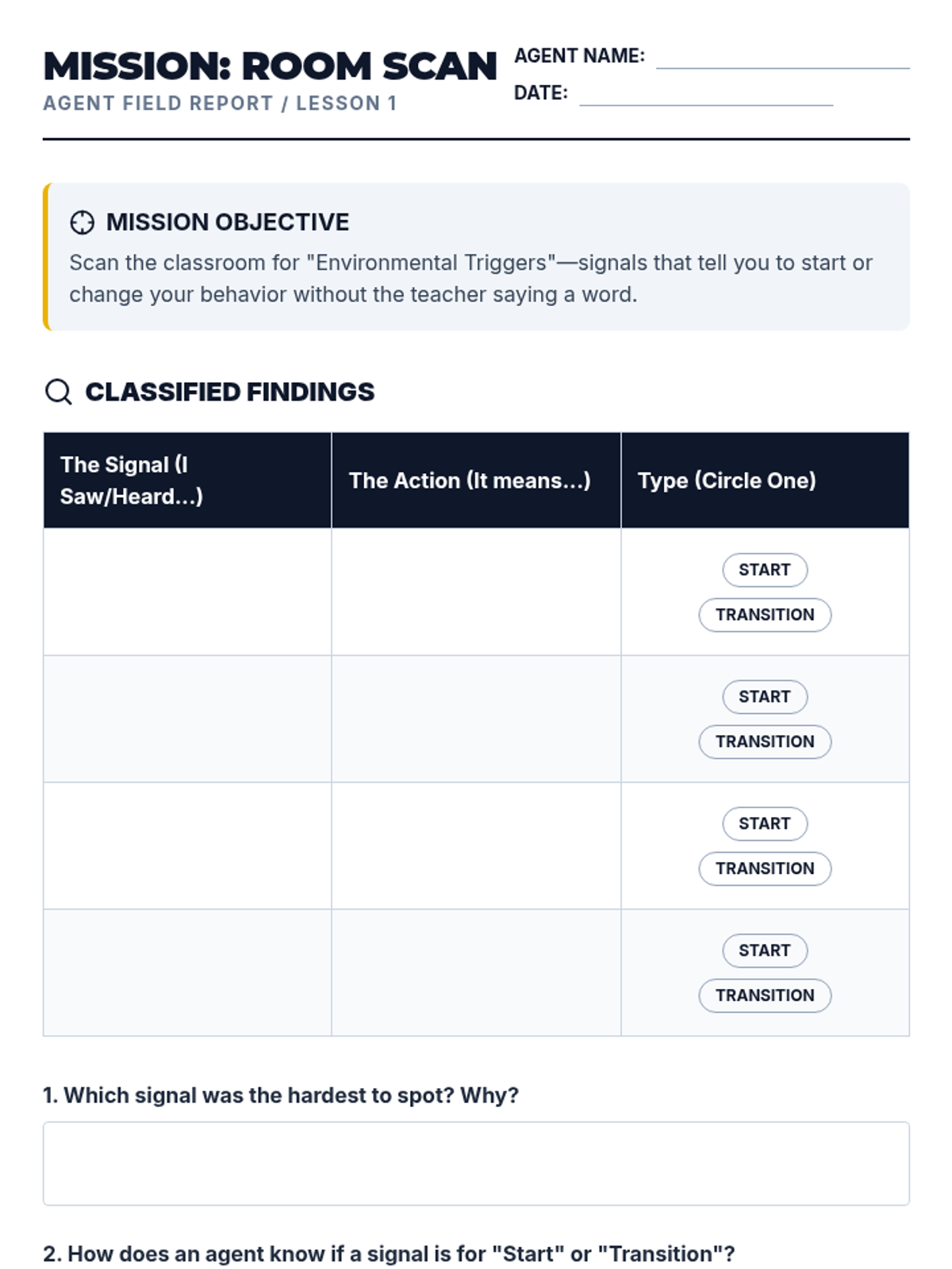
Task: Select TRANSITION pill in first table row
Action: click(765, 615)
